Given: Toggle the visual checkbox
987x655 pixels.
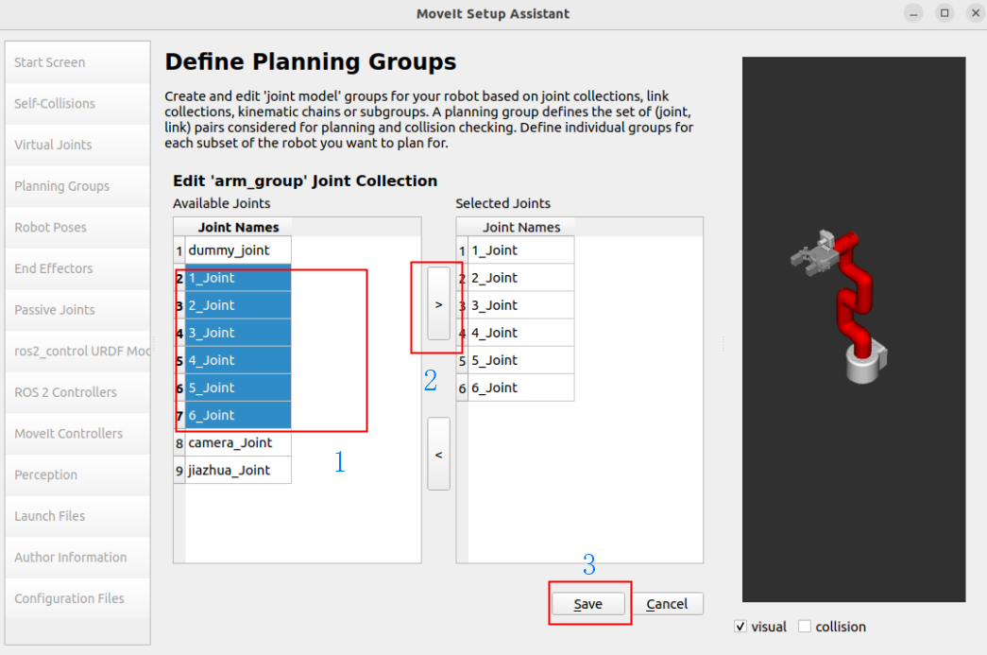Looking at the screenshot, I should coord(740,627).
